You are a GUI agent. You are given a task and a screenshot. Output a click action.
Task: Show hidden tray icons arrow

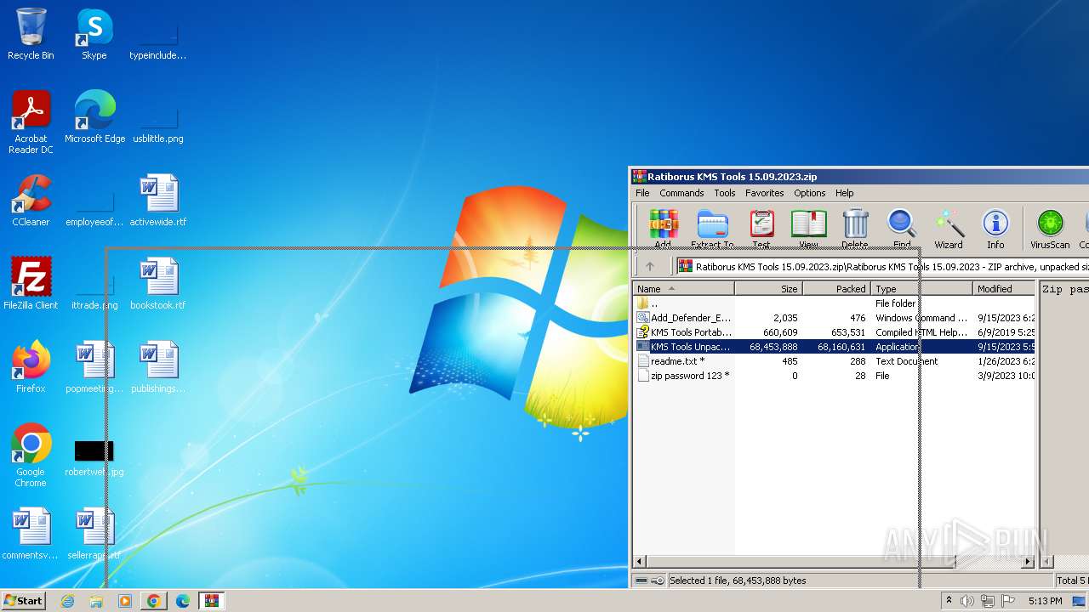pyautogui.click(x=949, y=601)
